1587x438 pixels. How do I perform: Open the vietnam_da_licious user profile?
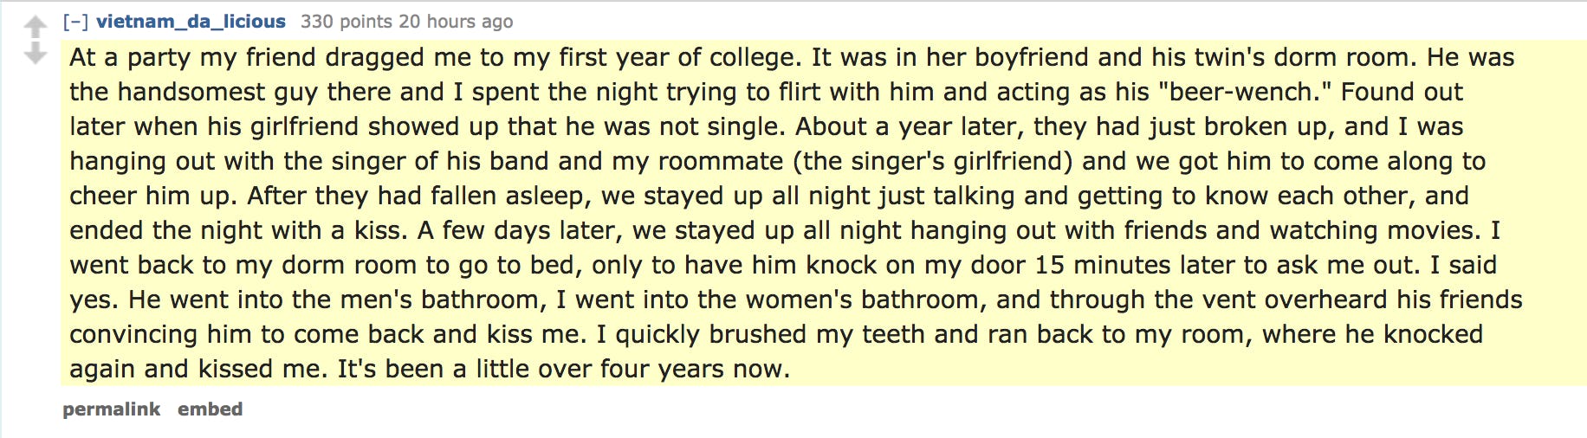[191, 22]
